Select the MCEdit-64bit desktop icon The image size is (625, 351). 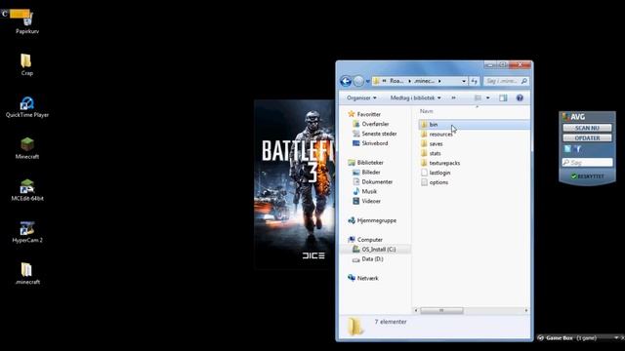pyautogui.click(x=27, y=190)
